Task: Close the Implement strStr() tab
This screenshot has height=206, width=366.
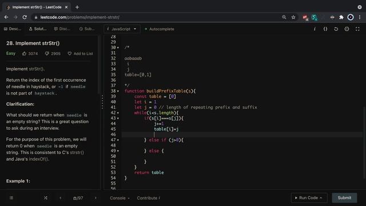Action: (66, 7)
